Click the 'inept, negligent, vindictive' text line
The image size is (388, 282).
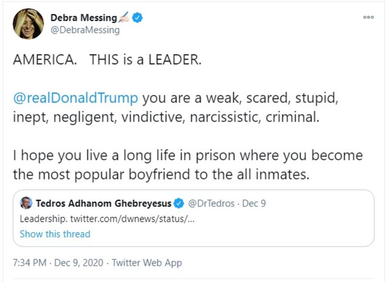pyautogui.click(x=166, y=117)
